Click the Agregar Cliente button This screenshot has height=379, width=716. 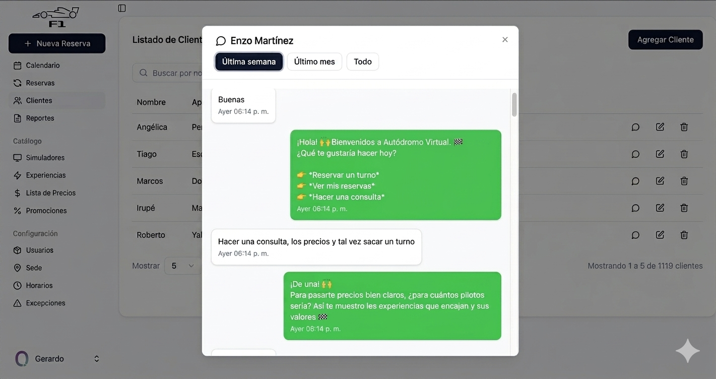click(665, 40)
